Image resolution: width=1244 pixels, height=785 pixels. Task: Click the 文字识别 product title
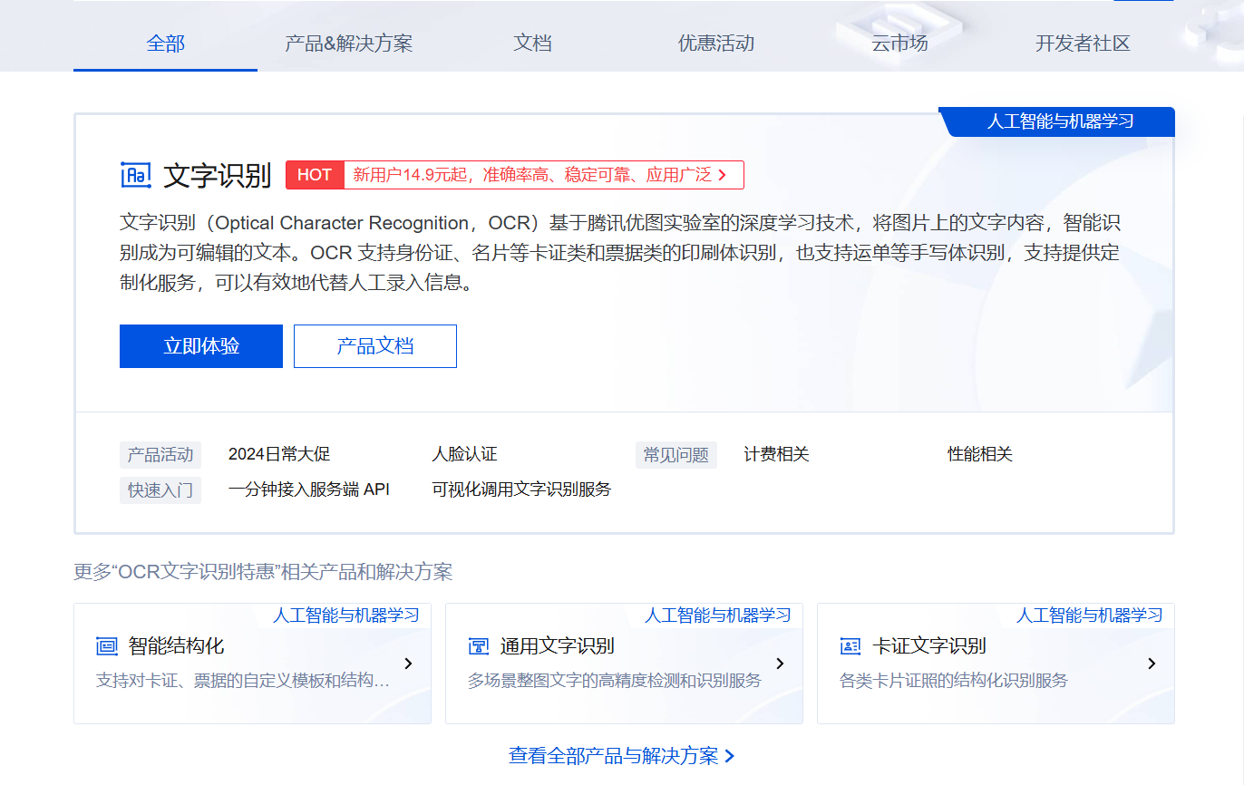click(x=218, y=175)
